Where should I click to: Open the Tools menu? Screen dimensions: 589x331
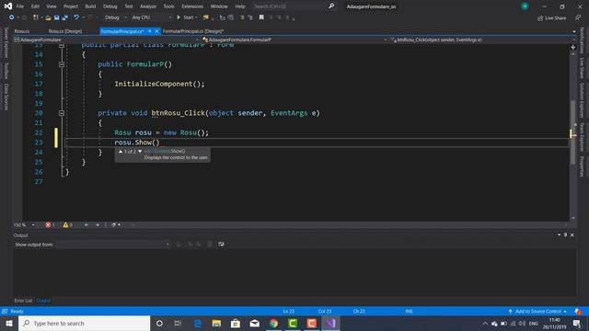coord(168,6)
